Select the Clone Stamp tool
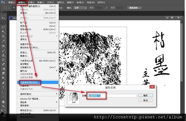Viewport: 186px width, 121px height. pyautogui.click(x=3, y=55)
